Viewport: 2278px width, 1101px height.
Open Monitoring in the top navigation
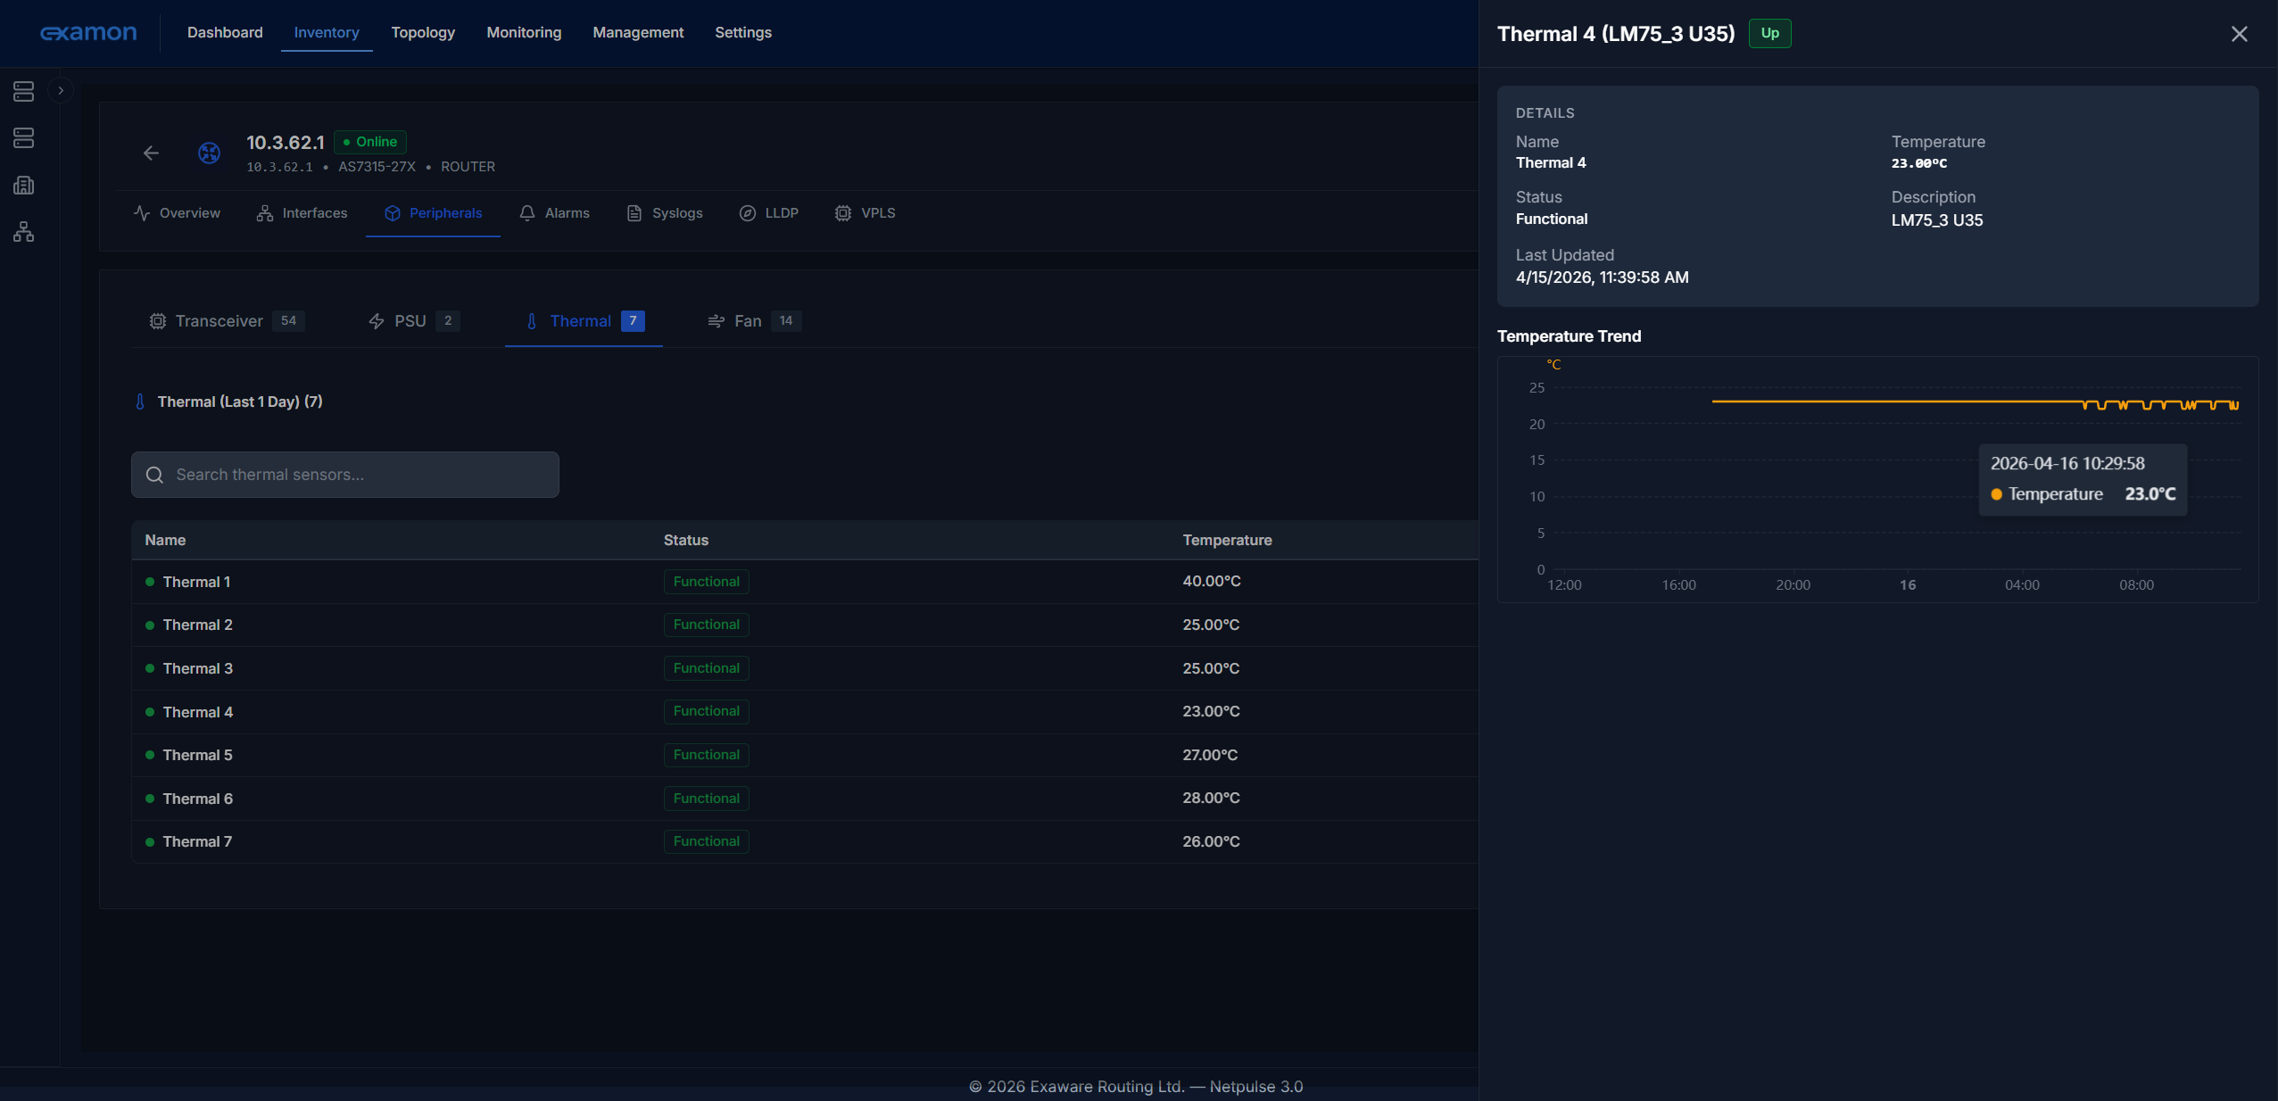click(x=523, y=32)
